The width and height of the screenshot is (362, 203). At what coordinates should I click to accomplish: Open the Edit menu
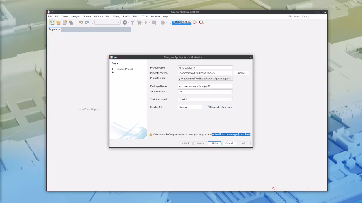point(57,16)
